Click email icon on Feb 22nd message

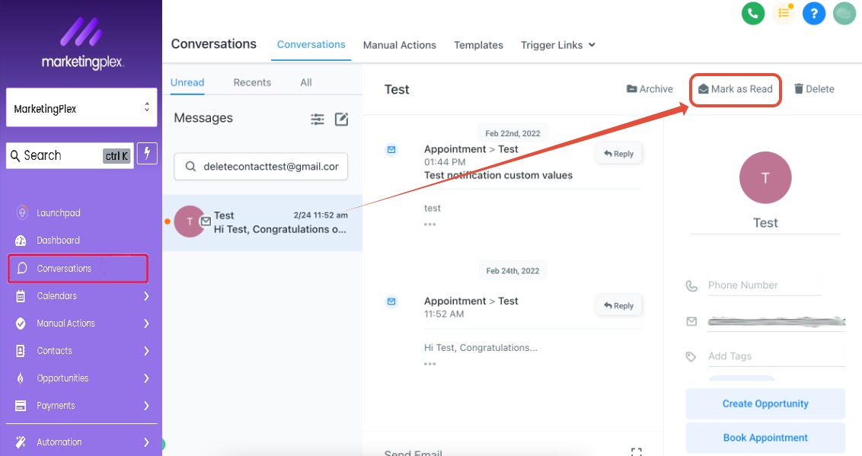pos(391,149)
